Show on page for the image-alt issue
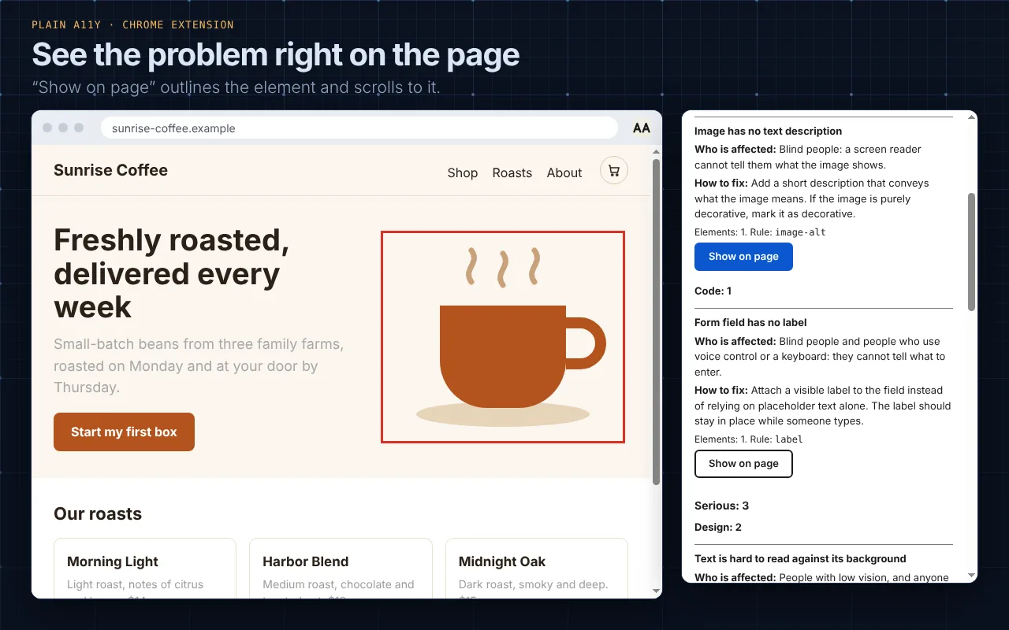This screenshot has height=630, width=1009. 743,257
